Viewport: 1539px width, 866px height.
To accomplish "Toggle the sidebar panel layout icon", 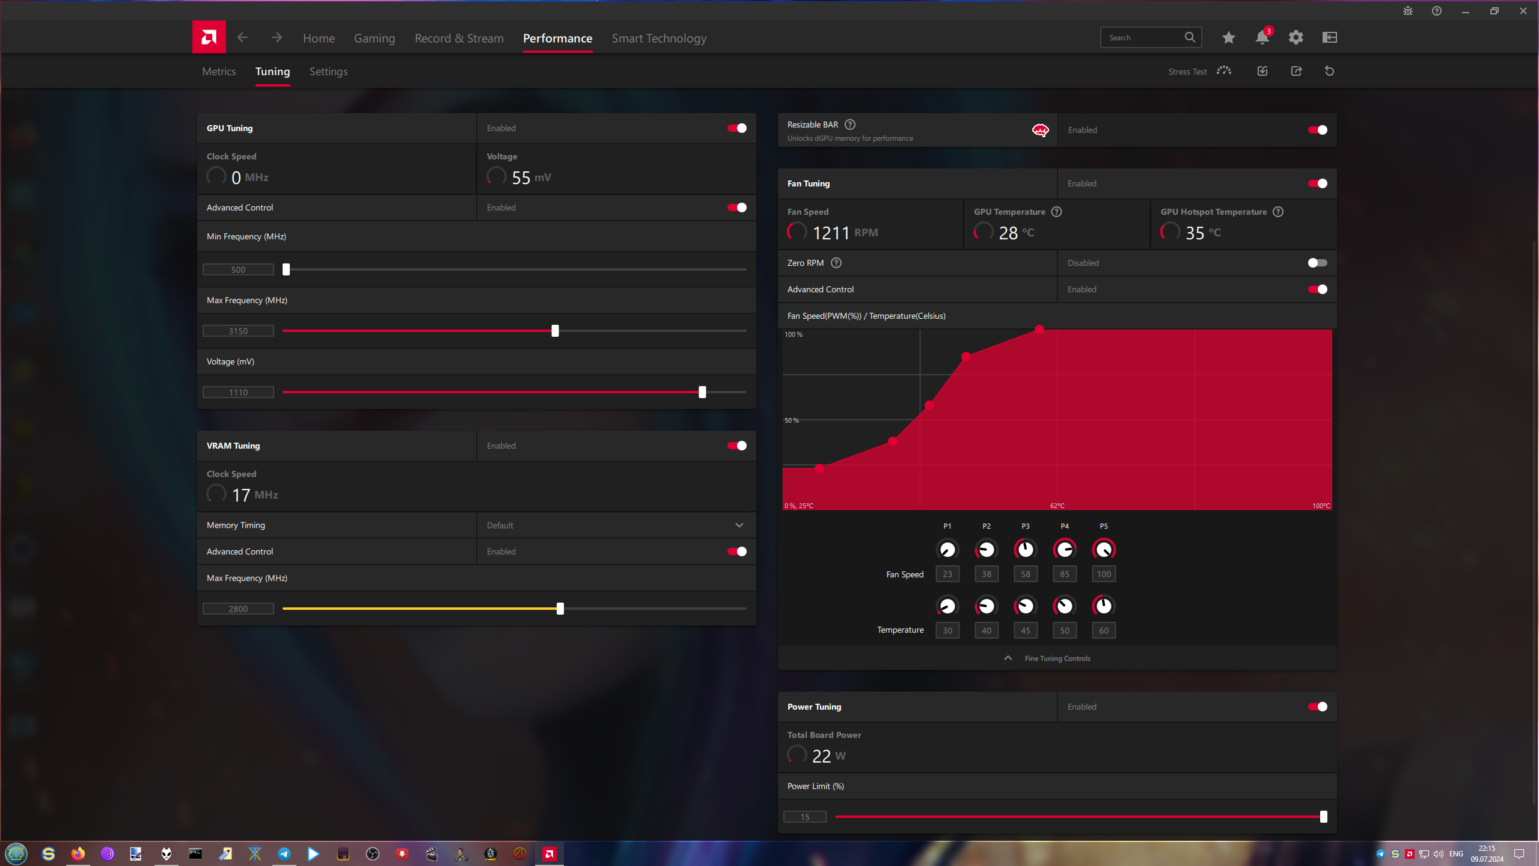I will tap(1329, 37).
